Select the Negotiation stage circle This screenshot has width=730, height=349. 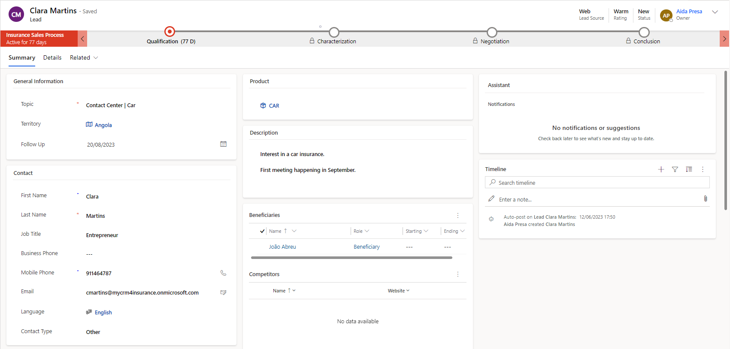492,32
